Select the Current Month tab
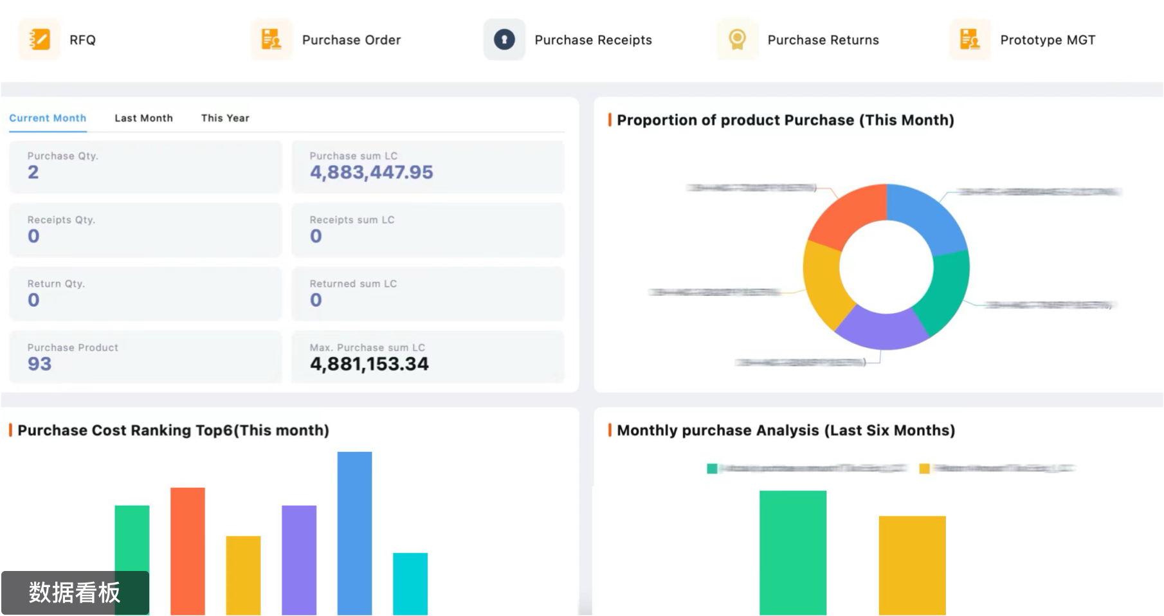 click(48, 118)
